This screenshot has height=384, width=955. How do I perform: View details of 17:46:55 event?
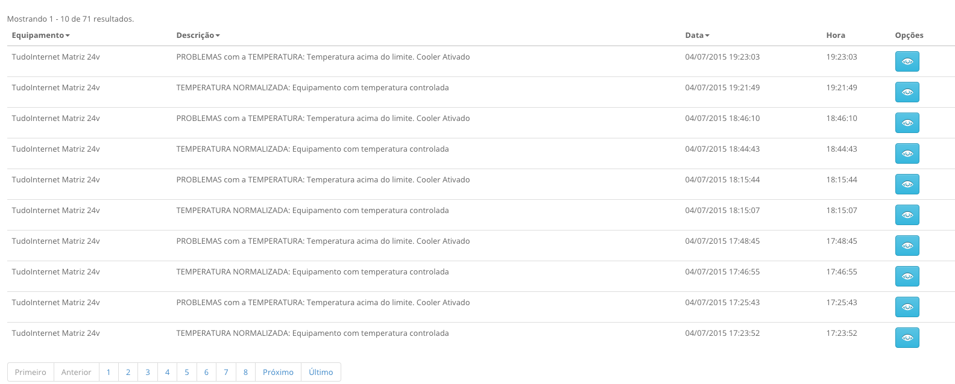click(x=907, y=276)
